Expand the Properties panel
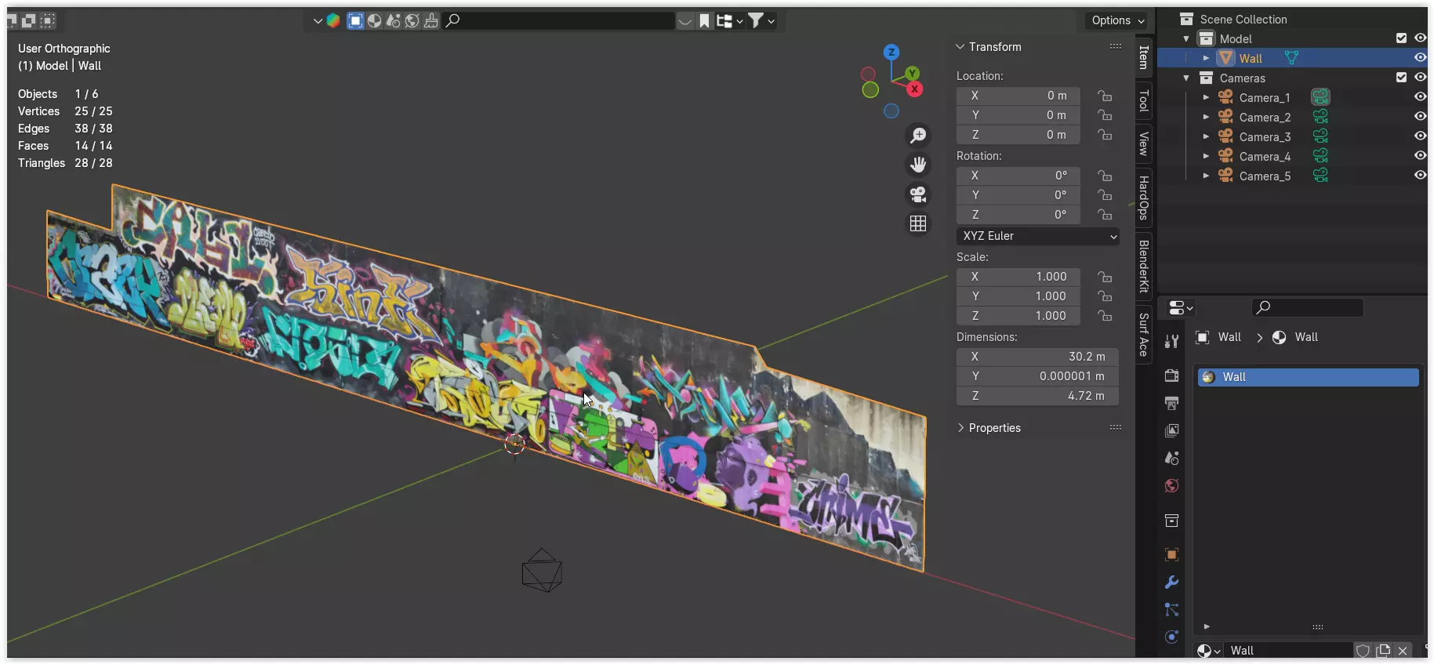Screen dimensions: 1434x664 [960, 428]
